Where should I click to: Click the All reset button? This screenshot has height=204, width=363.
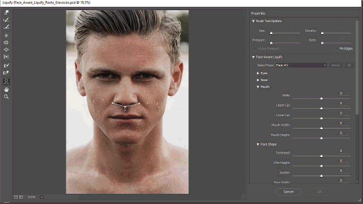coord(349,65)
